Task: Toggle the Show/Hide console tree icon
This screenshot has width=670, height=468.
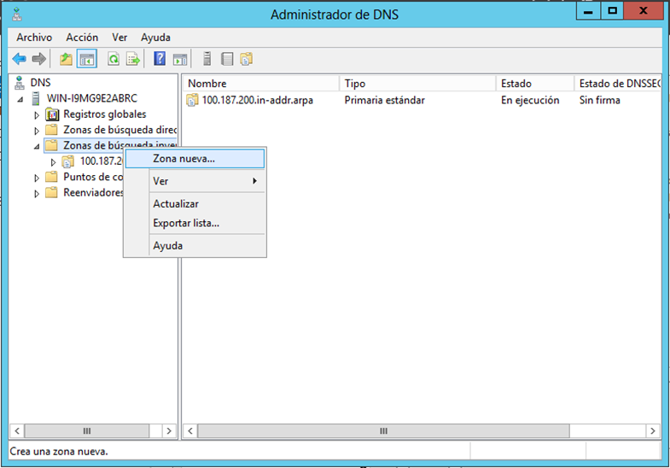Action: pos(86,59)
